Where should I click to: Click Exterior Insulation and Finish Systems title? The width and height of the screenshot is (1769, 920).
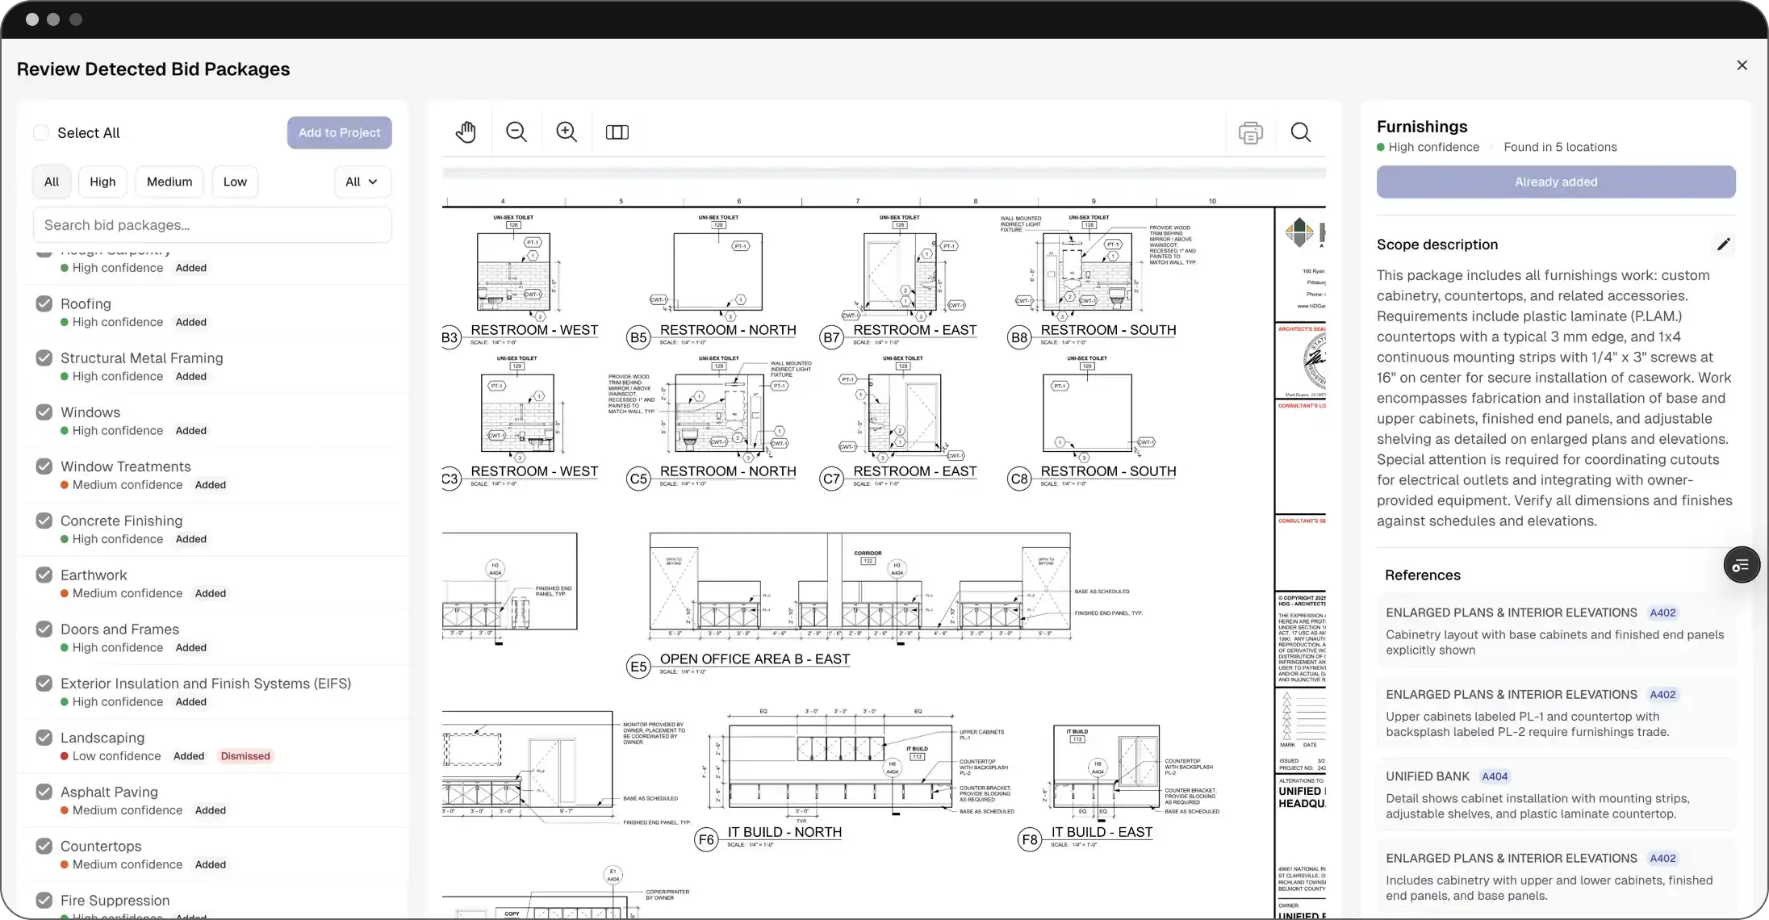(206, 684)
